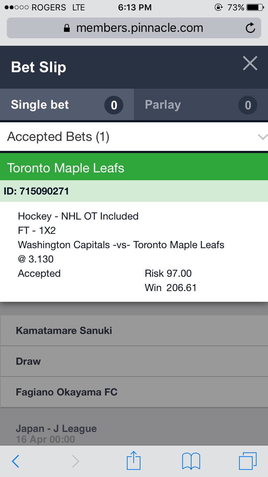Open the Safari share sheet
The width and height of the screenshot is (268, 477).
coord(134,460)
